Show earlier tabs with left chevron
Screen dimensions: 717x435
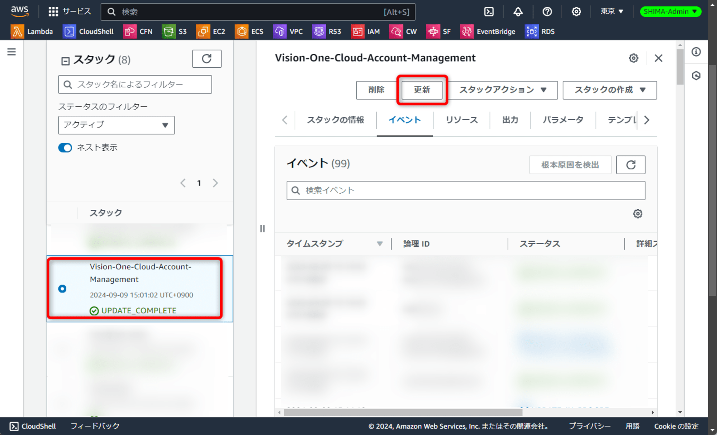(285, 120)
